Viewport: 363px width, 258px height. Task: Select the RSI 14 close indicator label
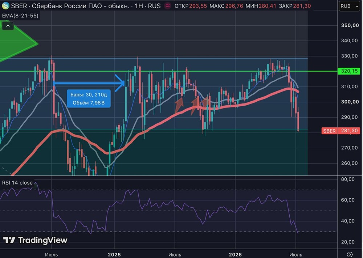pyautogui.click(x=17, y=183)
